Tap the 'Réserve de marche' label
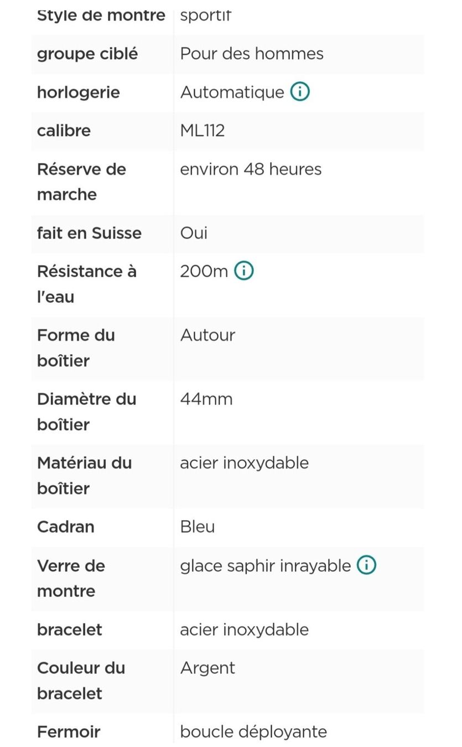462x747 pixels. pos(81,181)
